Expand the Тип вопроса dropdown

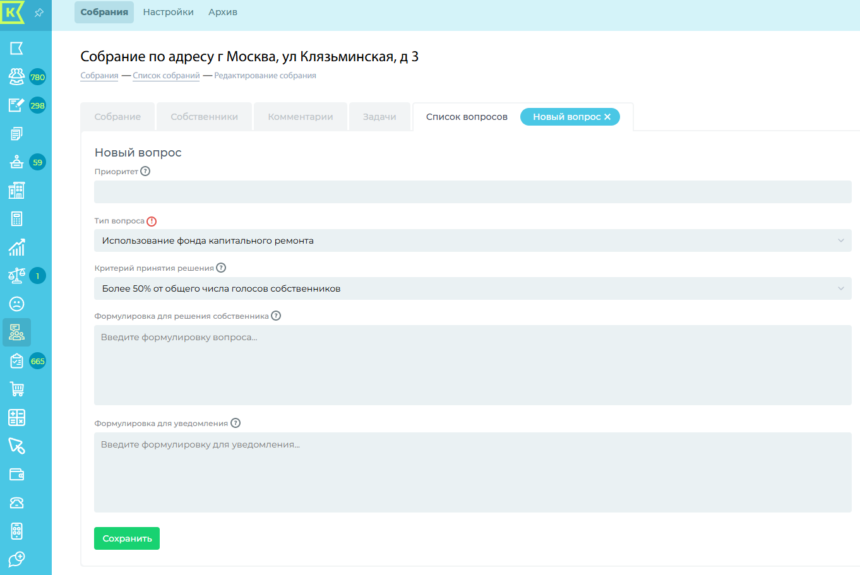[x=472, y=240]
